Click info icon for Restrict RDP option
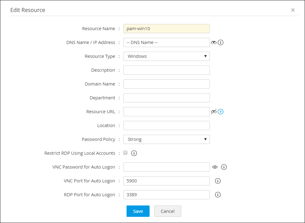Image resolution: width=305 pixels, height=223 pixels. (x=134, y=153)
